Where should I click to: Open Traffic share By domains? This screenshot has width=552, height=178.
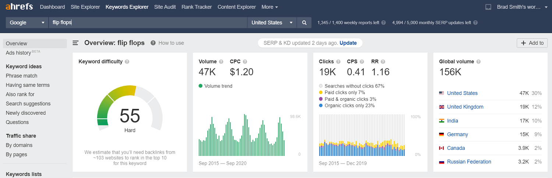click(19, 145)
